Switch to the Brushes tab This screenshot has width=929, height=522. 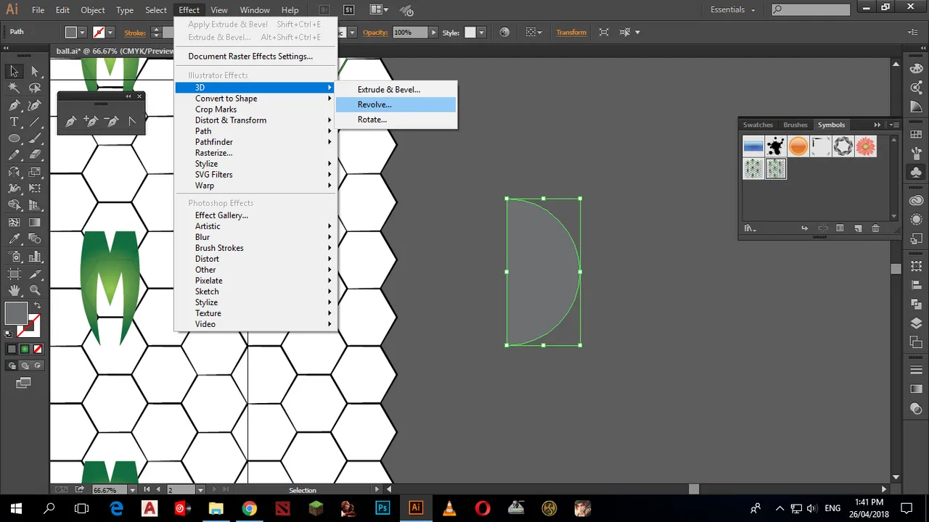795,125
